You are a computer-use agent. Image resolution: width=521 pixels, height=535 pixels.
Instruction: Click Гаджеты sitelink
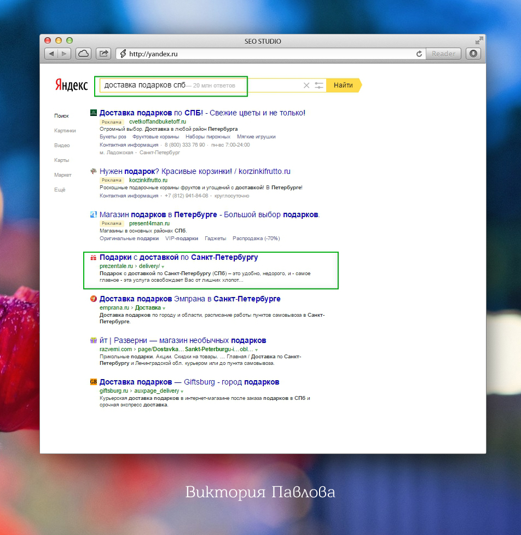point(215,239)
